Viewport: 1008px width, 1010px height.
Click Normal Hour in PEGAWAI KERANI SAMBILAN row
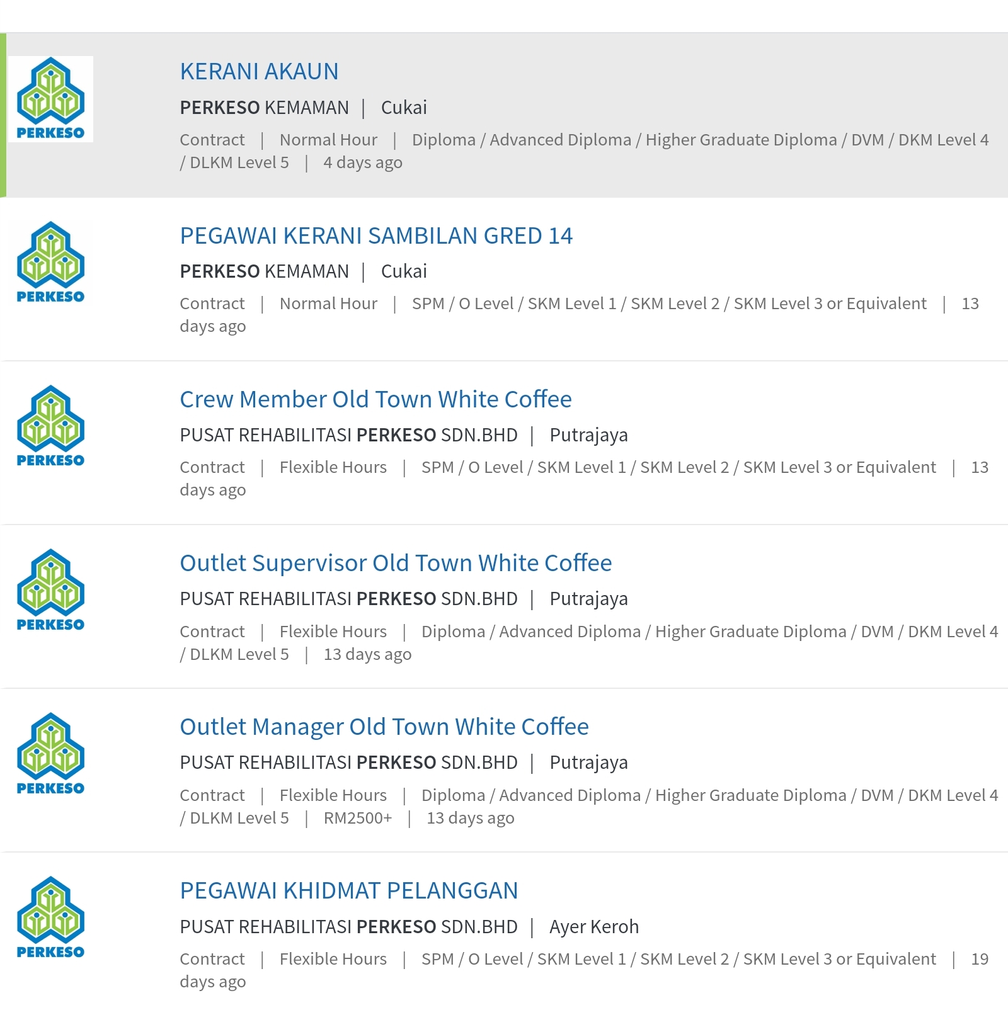(328, 304)
